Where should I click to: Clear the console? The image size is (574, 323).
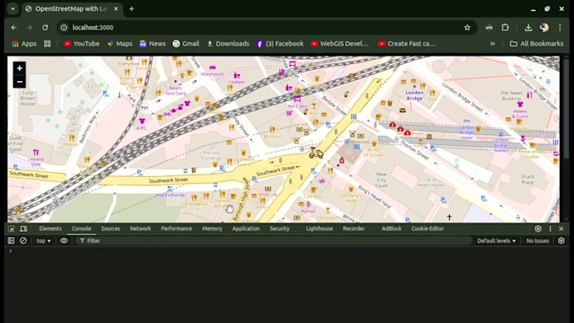coord(23,240)
